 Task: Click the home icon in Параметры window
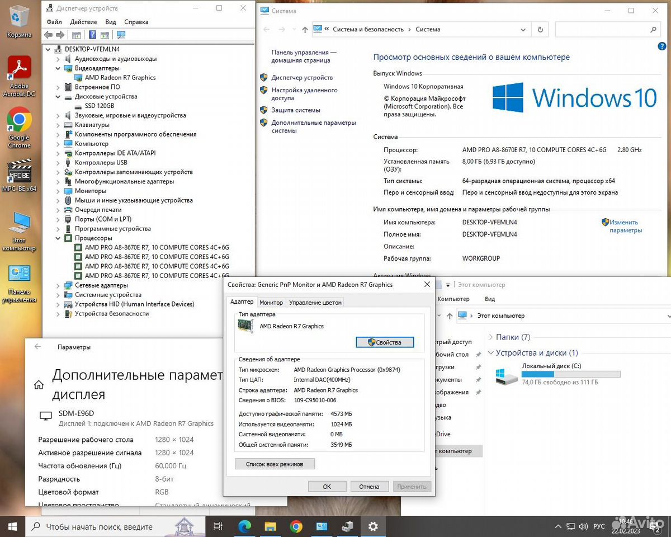click(x=39, y=384)
